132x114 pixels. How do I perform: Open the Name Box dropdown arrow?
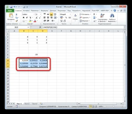tap(28, 27)
